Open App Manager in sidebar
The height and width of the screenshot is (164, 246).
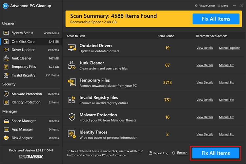[x=31, y=129]
